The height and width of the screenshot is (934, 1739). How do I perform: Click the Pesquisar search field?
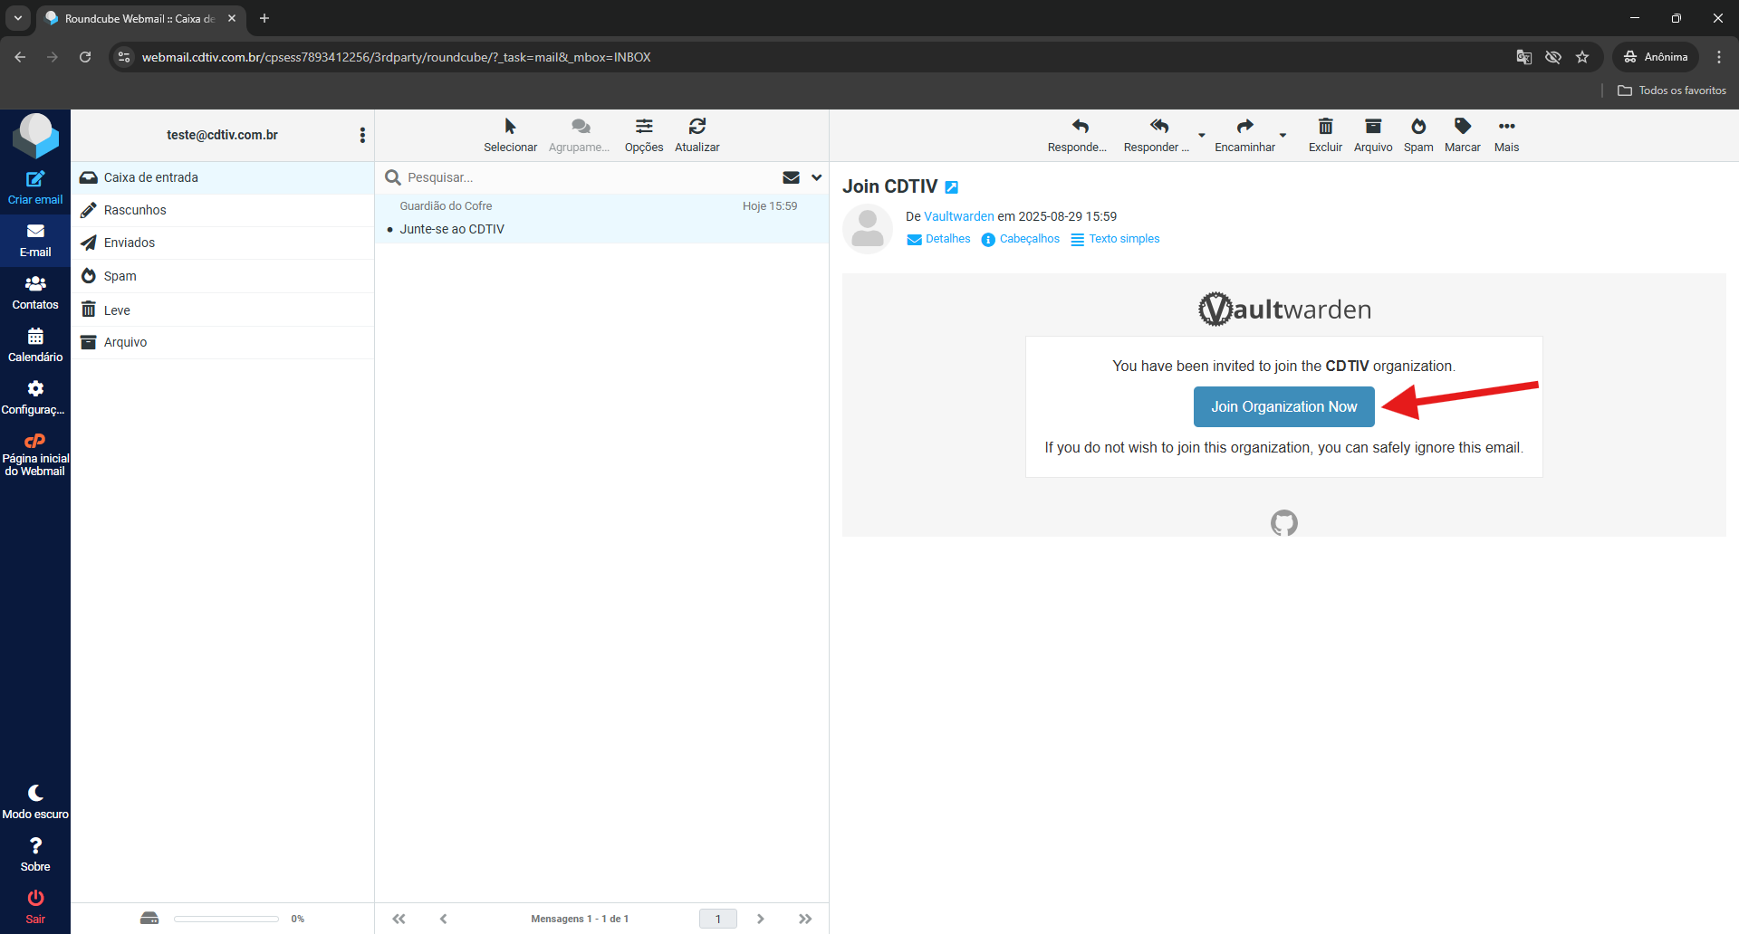tap(589, 177)
